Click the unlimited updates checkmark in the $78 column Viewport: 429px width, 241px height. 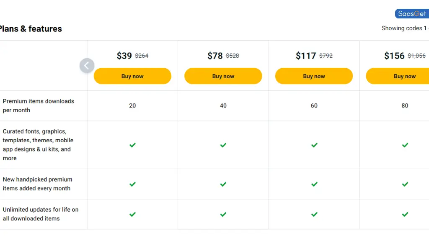(x=223, y=214)
